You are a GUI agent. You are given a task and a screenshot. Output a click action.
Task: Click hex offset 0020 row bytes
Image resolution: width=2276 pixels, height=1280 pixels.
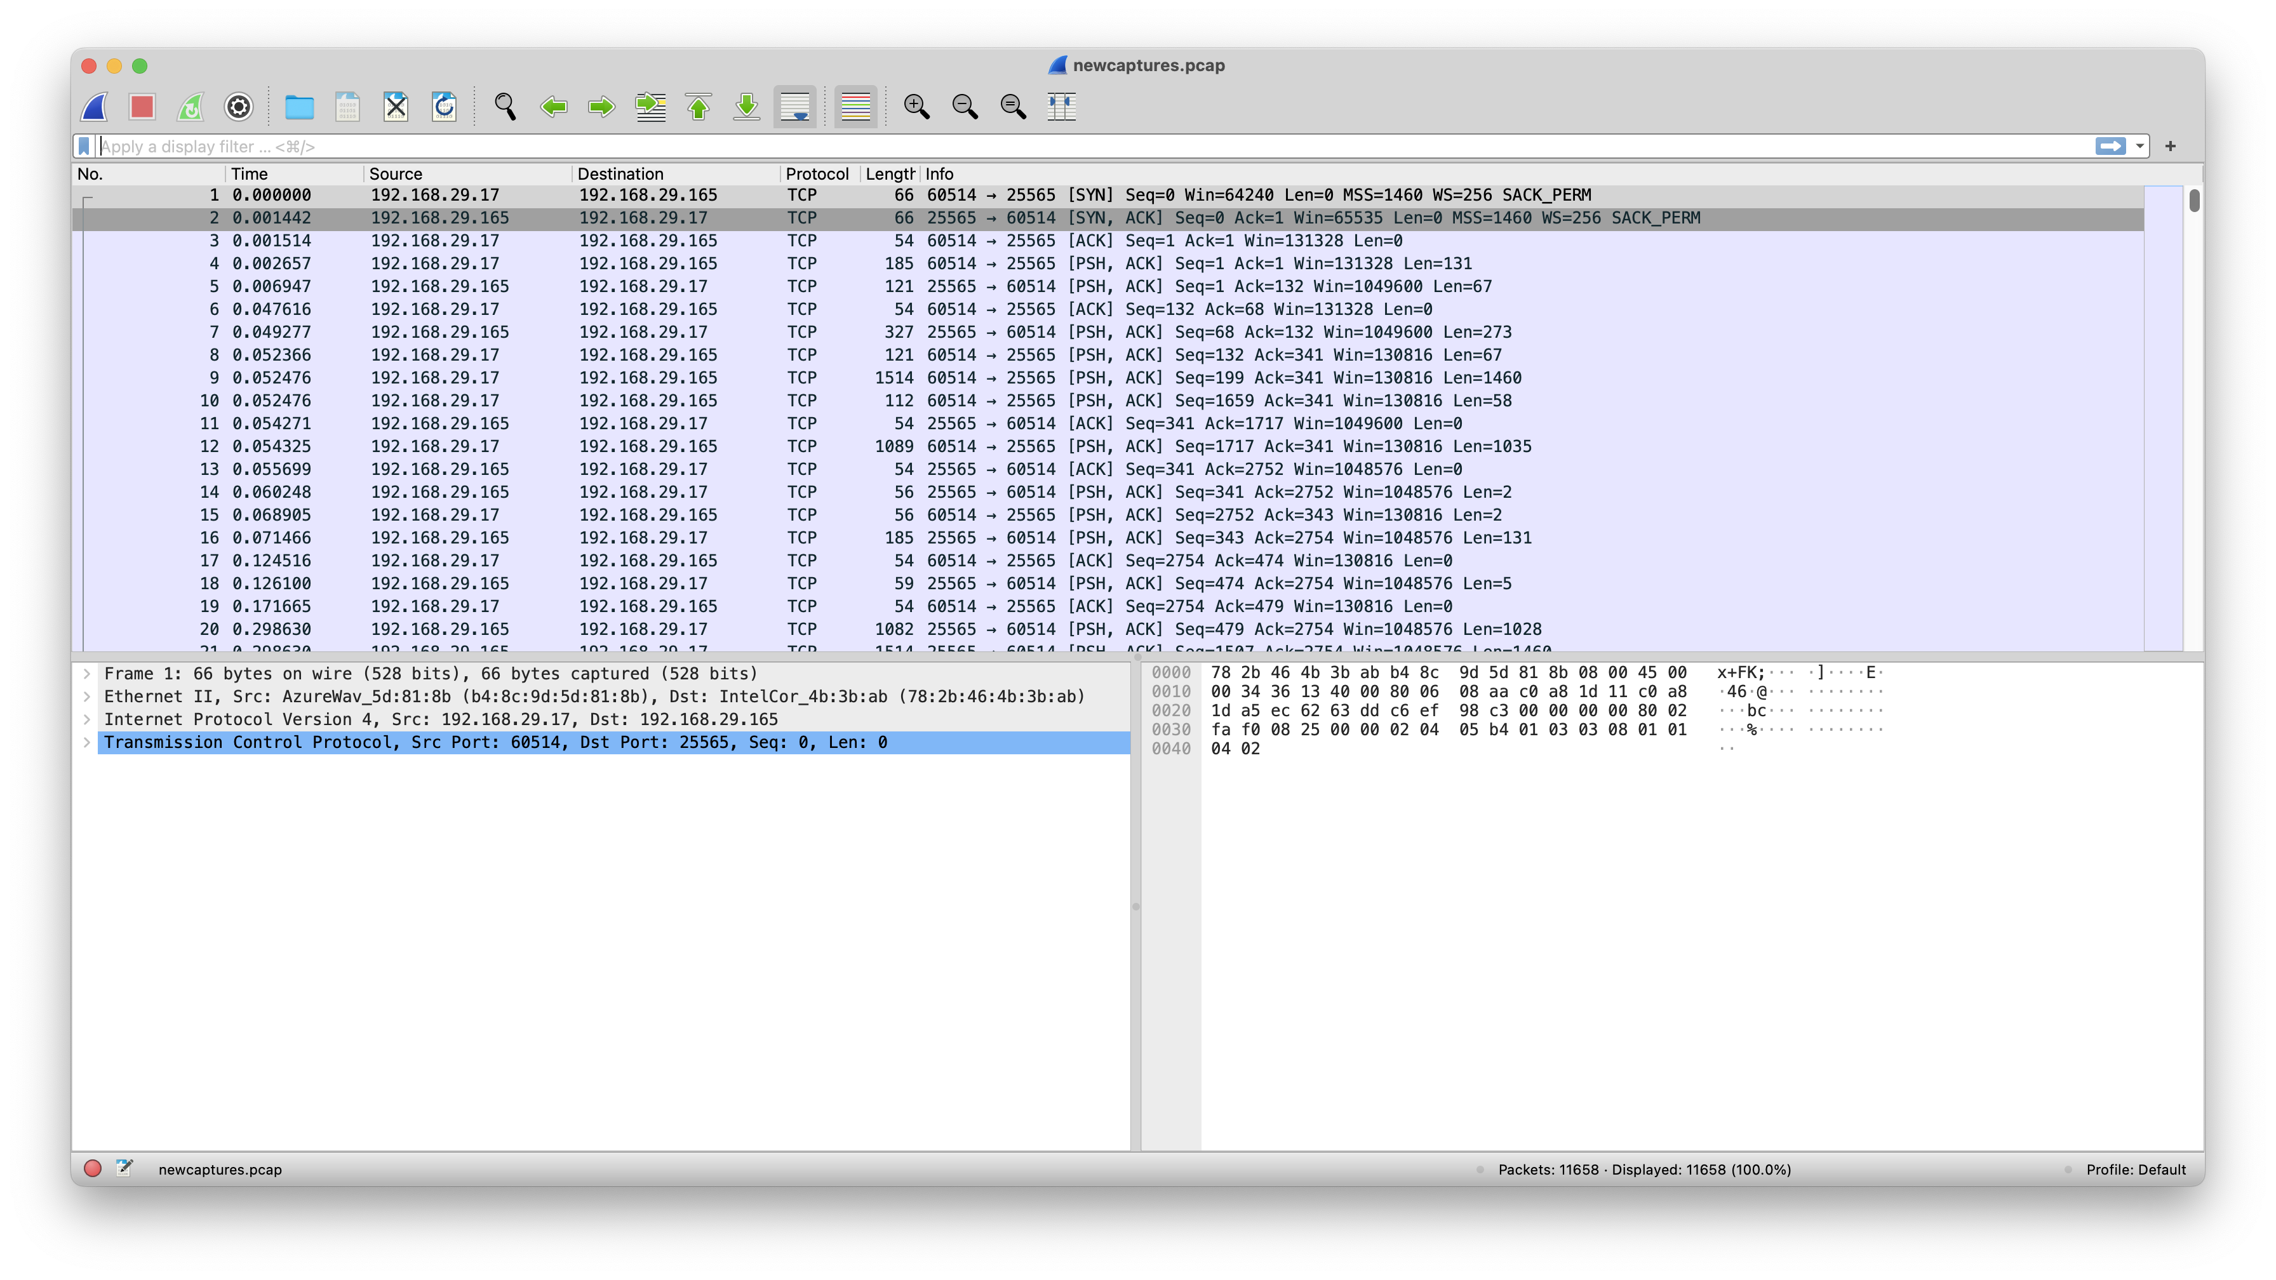coord(1448,711)
